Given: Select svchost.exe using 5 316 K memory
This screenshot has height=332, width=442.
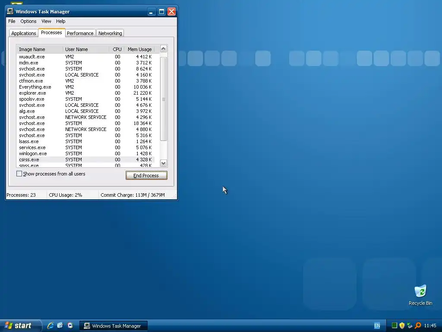Looking at the screenshot, I should pyautogui.click(x=86, y=135).
